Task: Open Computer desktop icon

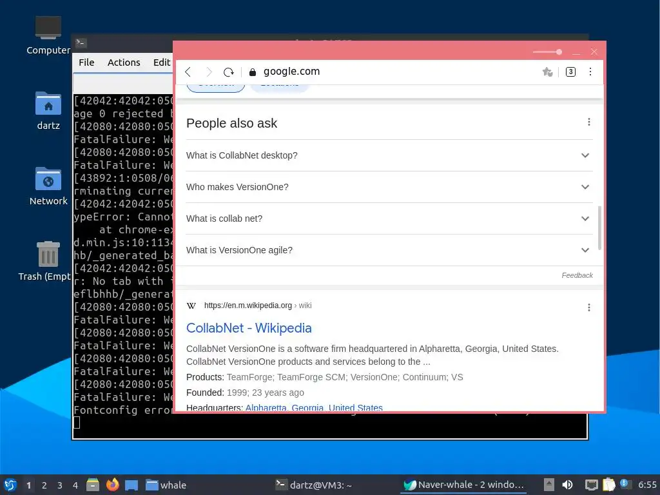Action: tap(48, 35)
